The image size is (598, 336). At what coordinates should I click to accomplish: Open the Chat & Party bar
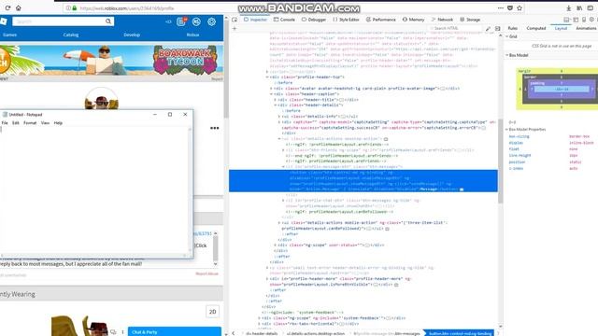point(175,332)
